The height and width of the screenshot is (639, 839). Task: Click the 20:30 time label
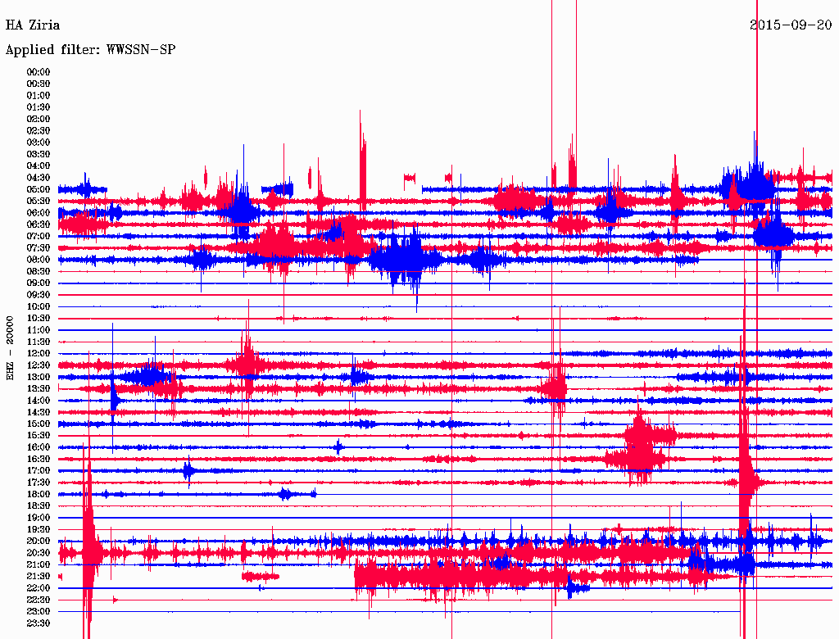[x=39, y=553]
